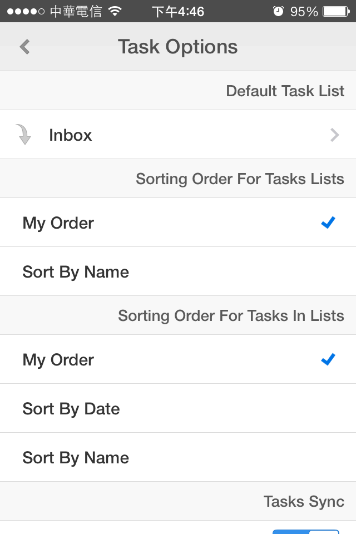Tap the Inbox curved arrow icon

[x=24, y=135]
